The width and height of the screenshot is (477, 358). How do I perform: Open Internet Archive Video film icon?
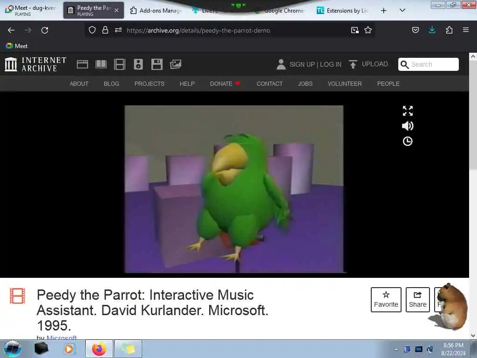(120, 64)
